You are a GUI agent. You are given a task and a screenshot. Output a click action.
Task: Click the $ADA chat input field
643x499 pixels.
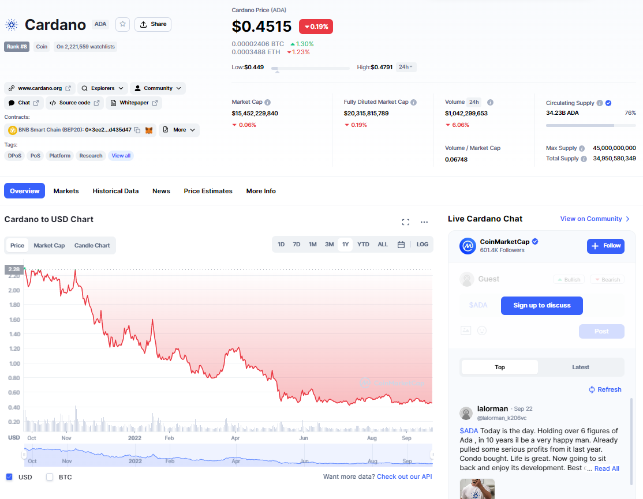point(478,305)
